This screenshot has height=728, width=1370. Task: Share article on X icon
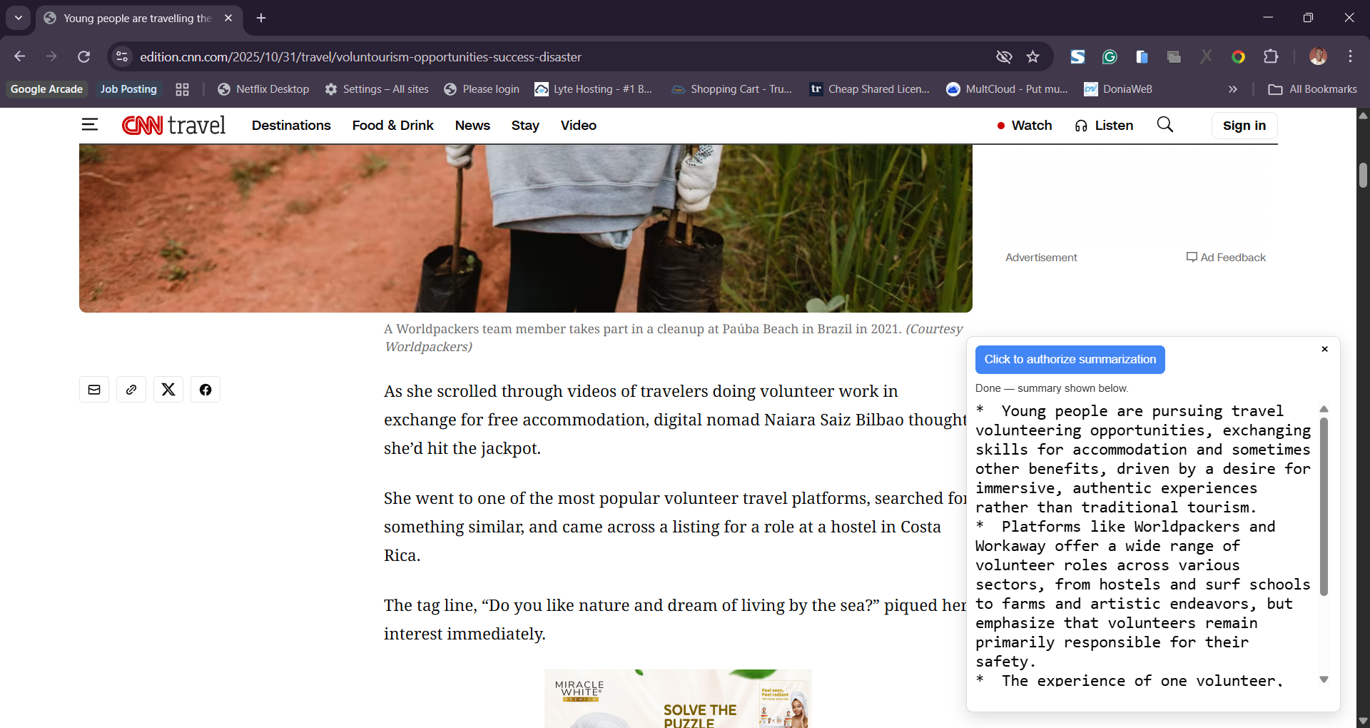pos(168,390)
